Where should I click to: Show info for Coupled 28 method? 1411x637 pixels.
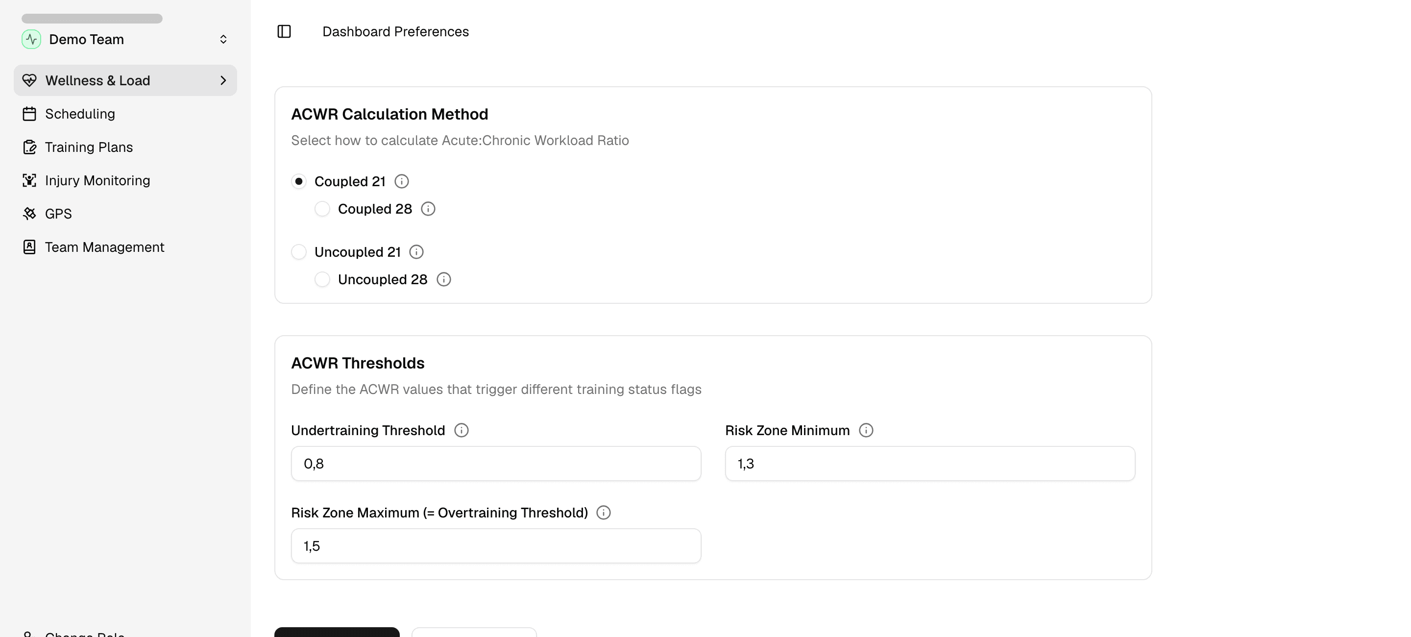[x=428, y=209]
